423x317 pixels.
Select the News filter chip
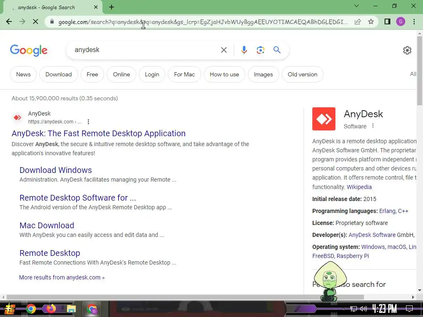(x=23, y=74)
